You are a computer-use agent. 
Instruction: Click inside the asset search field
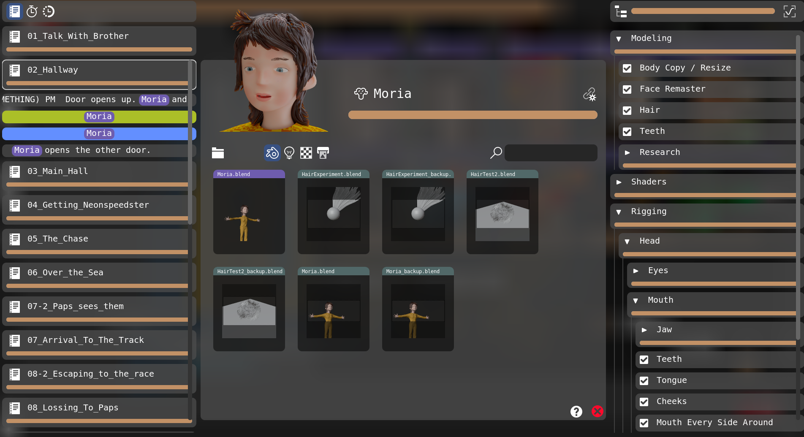pos(551,153)
